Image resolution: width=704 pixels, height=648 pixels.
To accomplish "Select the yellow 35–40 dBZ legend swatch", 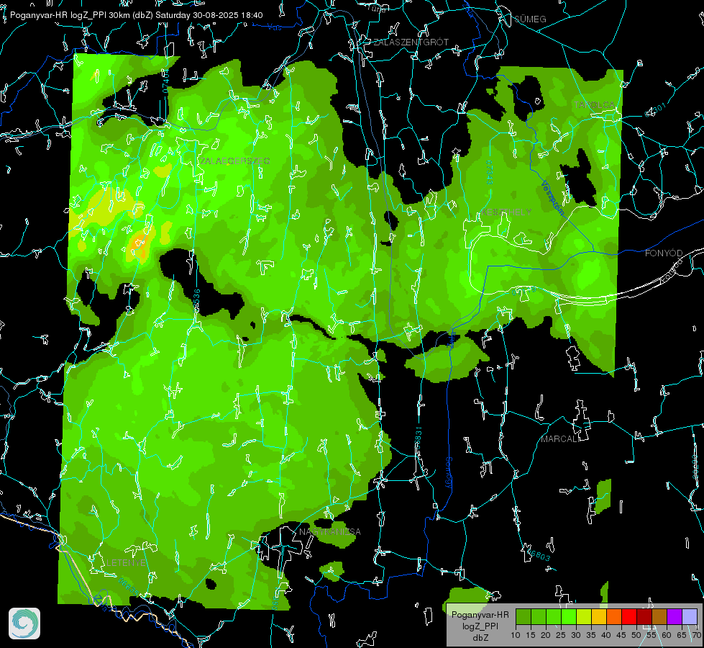I will coord(599,616).
